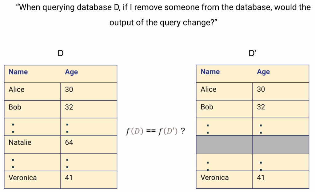Click the gray removed name cell in D'

click(x=224, y=144)
